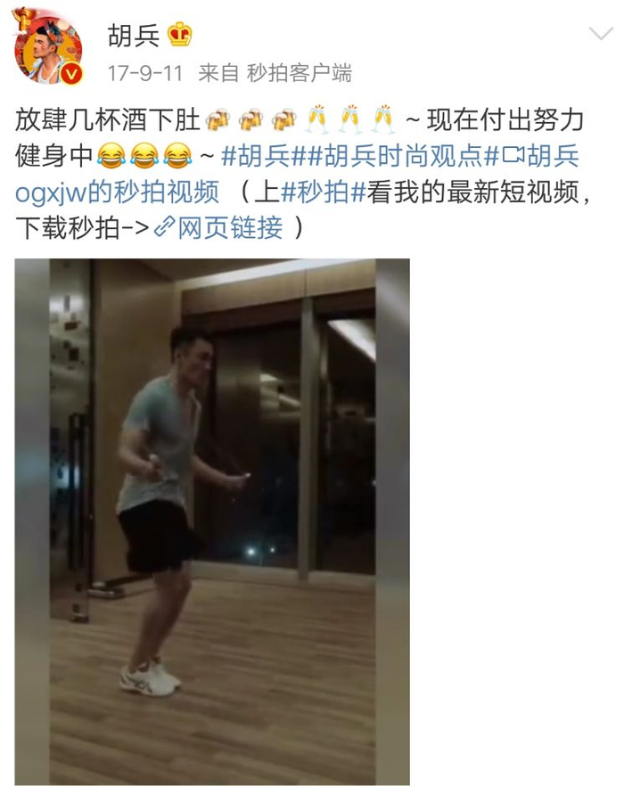Tap the gold crown member icon
Image resolution: width=624 pixels, height=786 pixels.
click(x=179, y=35)
